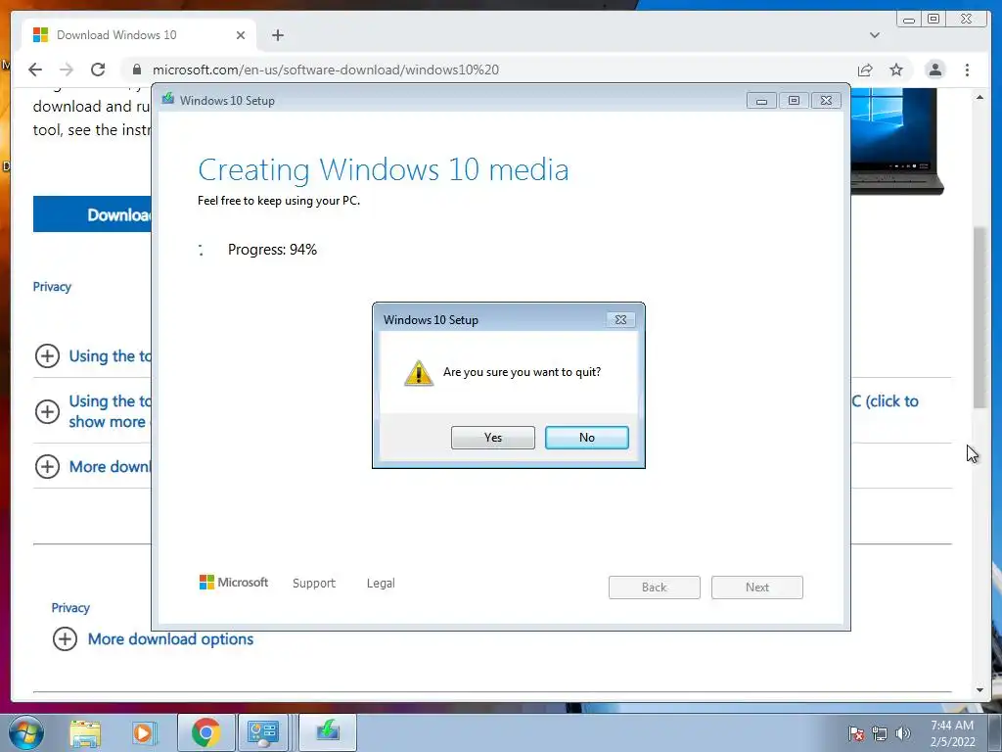Close the Windows 10 Setup main window
Screen dimensions: 1002x752
click(826, 101)
